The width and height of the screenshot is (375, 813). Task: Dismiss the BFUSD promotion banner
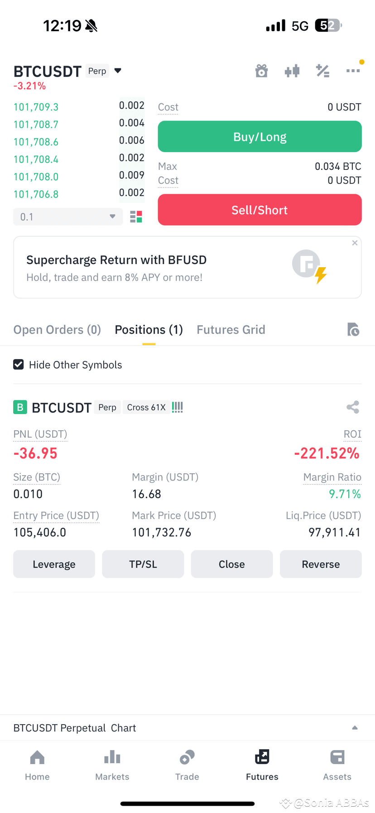(x=355, y=243)
